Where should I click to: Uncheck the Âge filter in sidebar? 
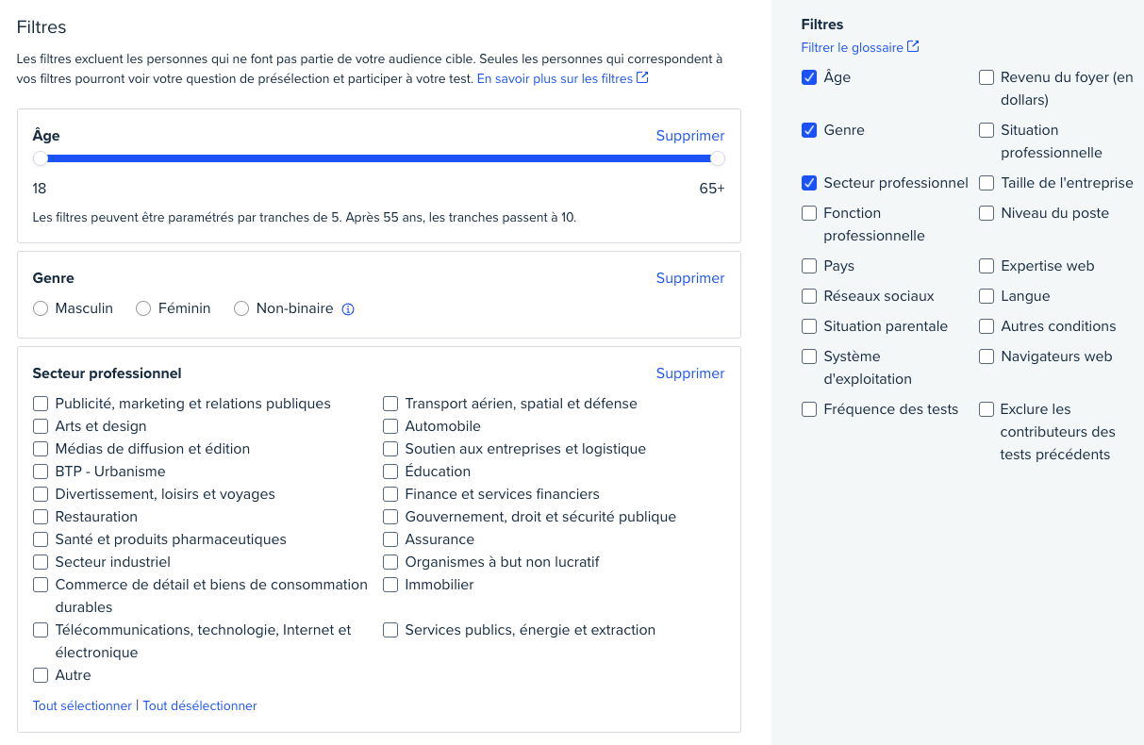(x=809, y=77)
